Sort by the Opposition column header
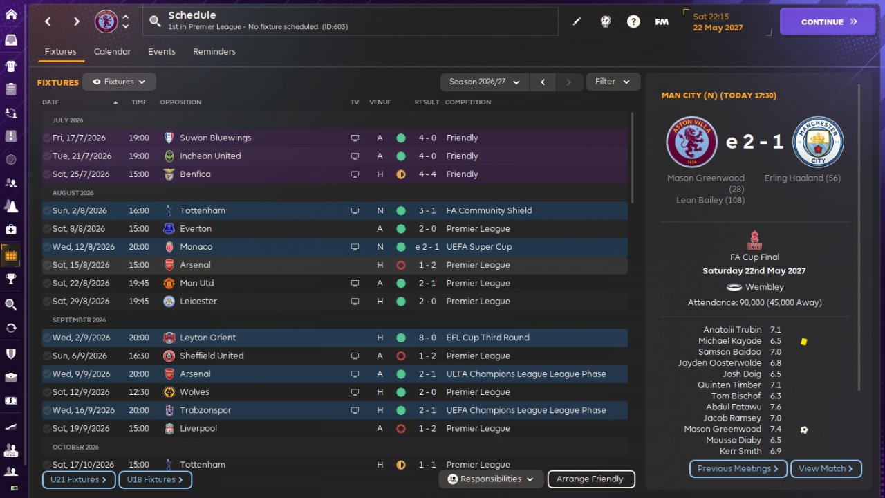The width and height of the screenshot is (885, 498). (x=180, y=102)
